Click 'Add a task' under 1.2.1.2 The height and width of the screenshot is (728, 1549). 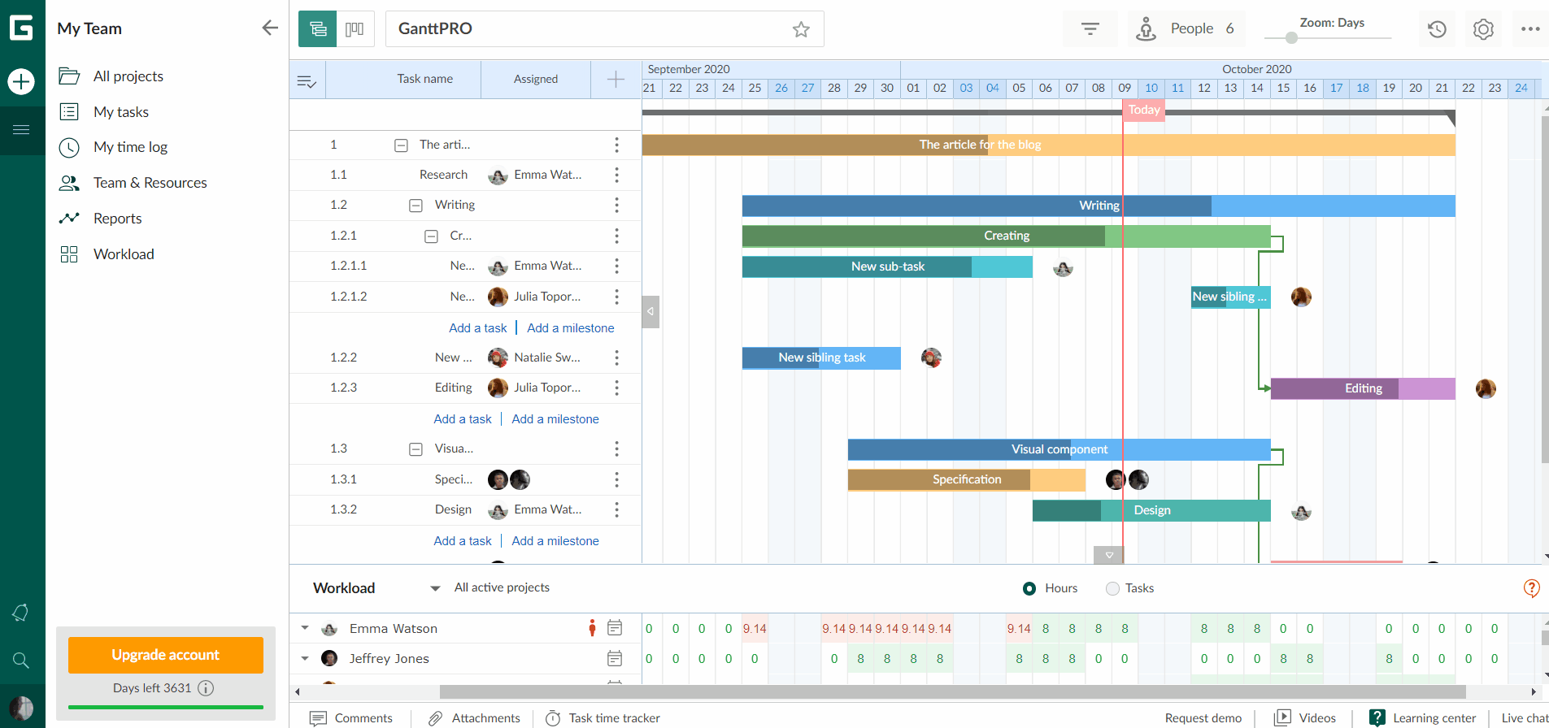[x=478, y=328]
